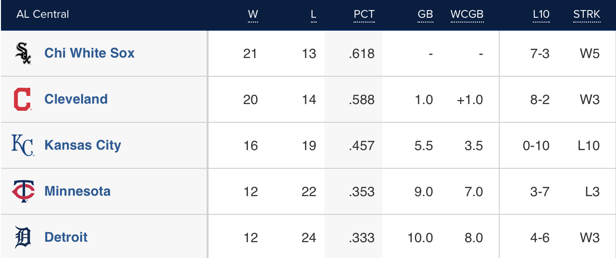Sort standings by the W column header
Viewport: 616px width, 258px height.
(x=253, y=14)
